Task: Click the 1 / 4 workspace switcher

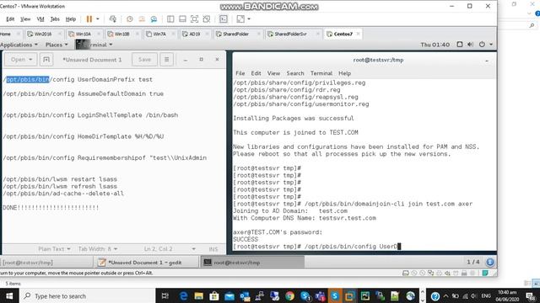Action: coord(472,262)
